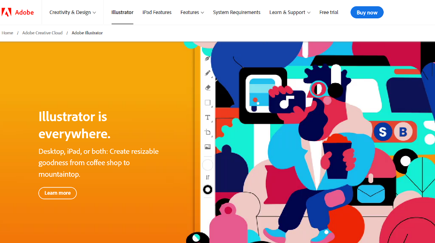The image size is (435, 243).
Task: Expand the Creativity & Design dropdown
Action: coord(72,12)
